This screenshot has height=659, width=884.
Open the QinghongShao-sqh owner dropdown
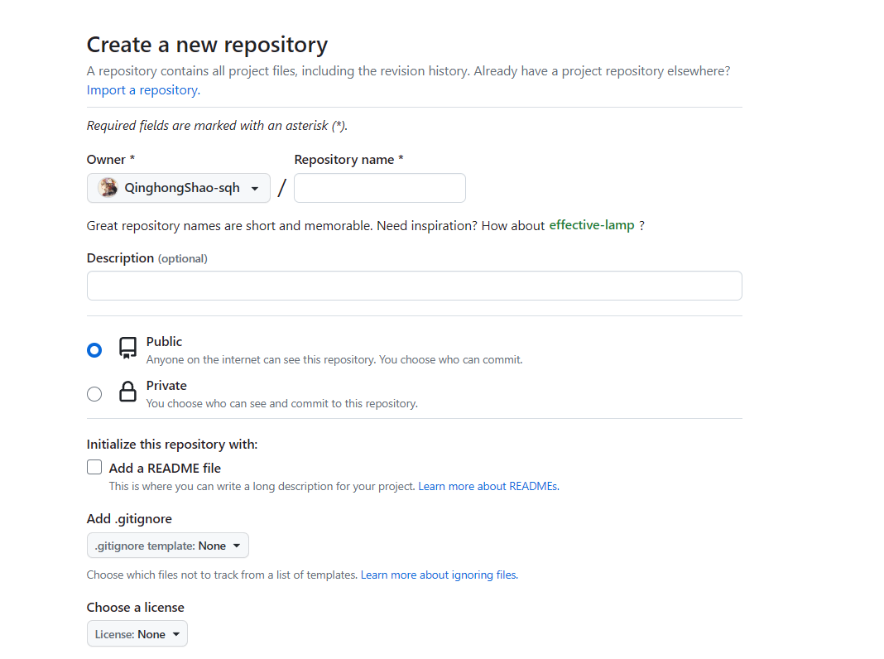179,188
